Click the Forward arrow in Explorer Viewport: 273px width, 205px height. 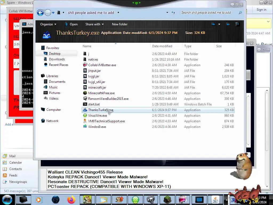coord(48,13)
